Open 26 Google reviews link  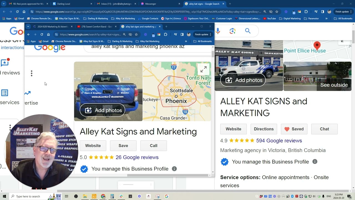[137, 157]
